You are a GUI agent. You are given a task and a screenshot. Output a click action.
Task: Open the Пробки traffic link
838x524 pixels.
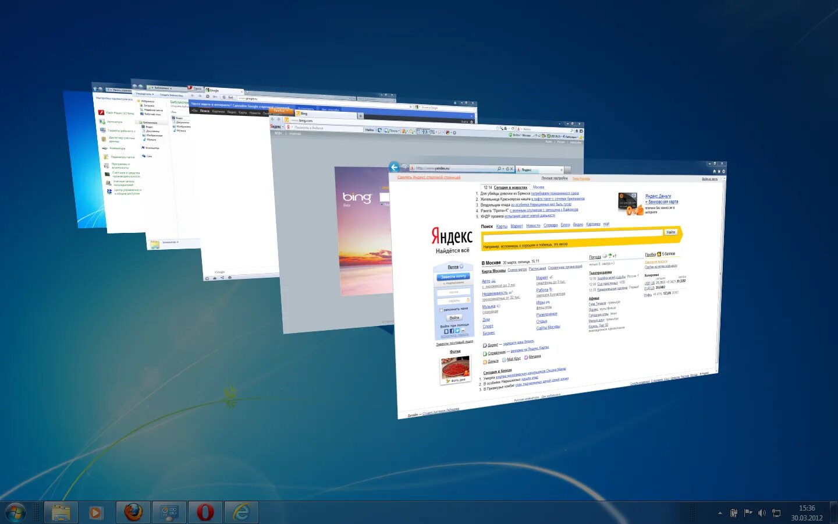(650, 254)
